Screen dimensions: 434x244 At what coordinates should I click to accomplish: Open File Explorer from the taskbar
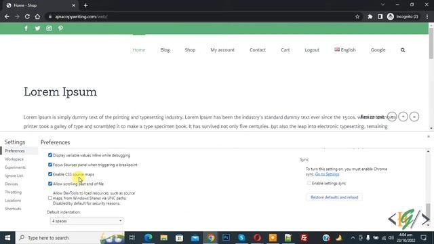click(x=164, y=238)
